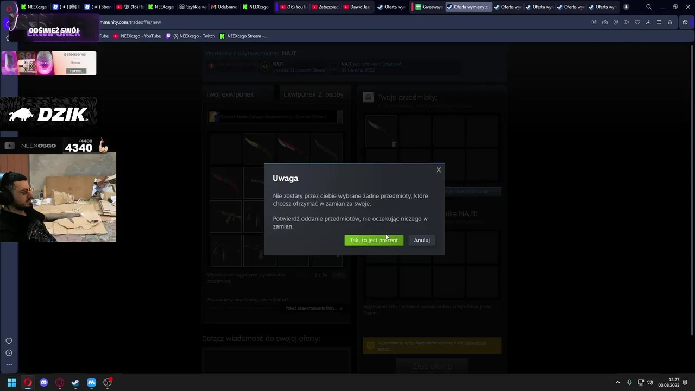This screenshot has width=695, height=391.
Task: Open sidebar heart bookmarks icon
Action: click(9, 341)
